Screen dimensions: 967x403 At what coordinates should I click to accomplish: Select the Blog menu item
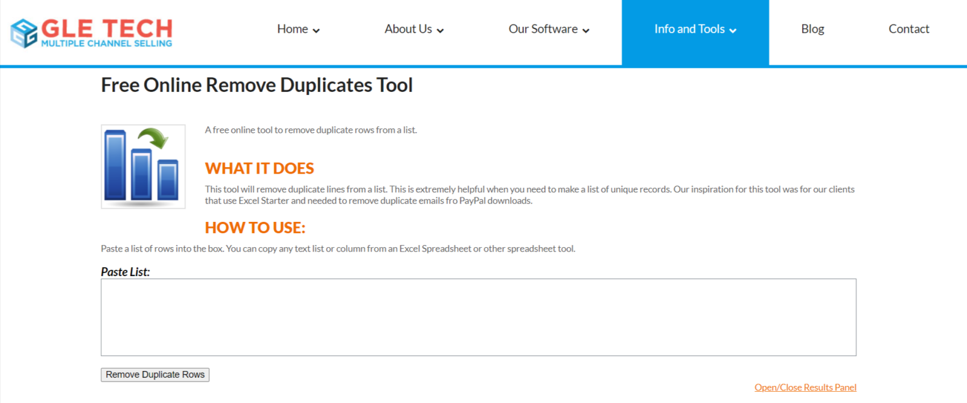(x=812, y=29)
